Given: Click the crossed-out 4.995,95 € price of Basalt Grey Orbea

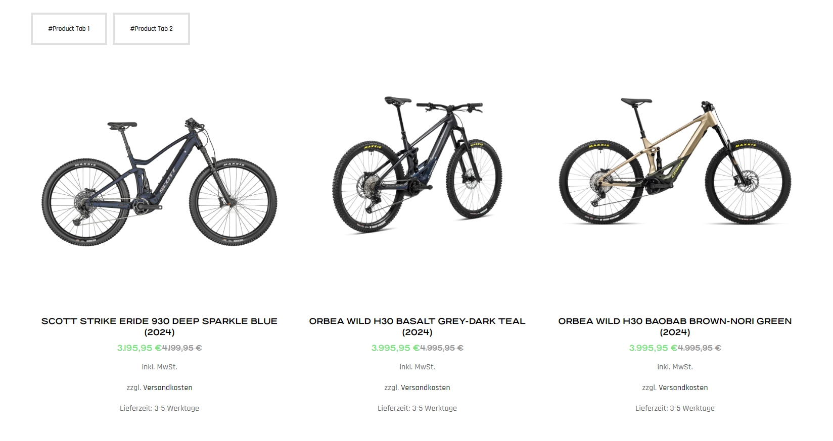Looking at the screenshot, I should click(x=442, y=348).
